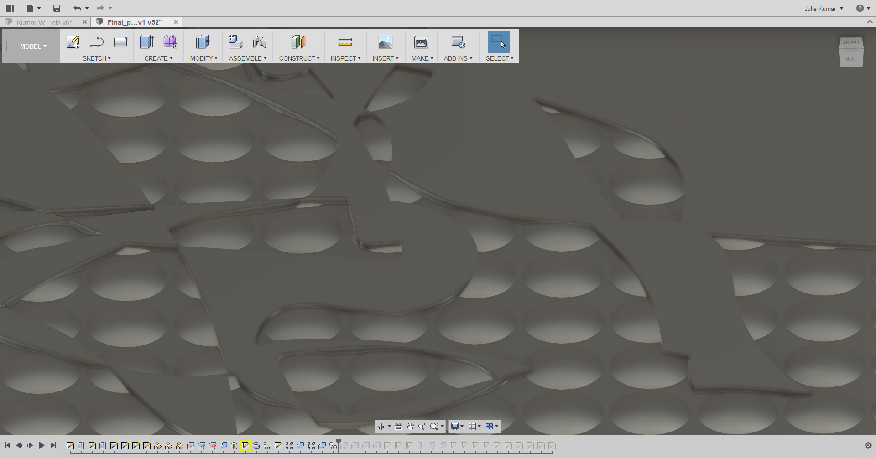Expand the undo history arrow
Viewport: 876px width, 458px height.
coord(87,8)
